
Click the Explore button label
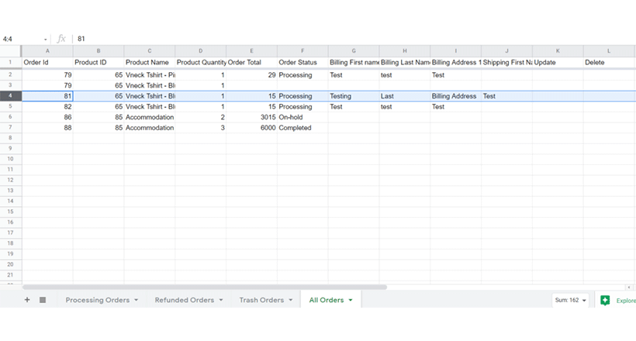[626, 301]
